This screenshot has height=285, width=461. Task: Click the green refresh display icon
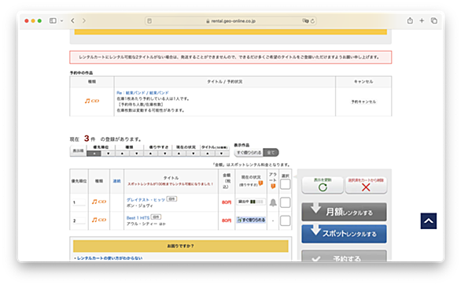click(323, 187)
